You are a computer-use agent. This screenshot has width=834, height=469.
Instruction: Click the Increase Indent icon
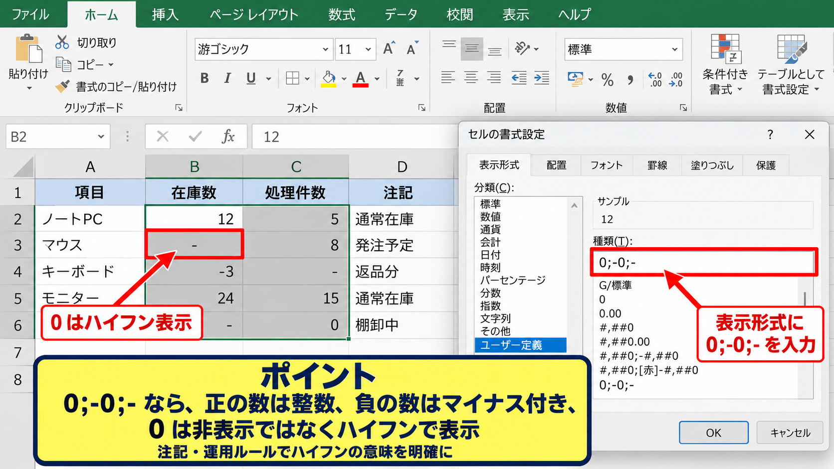point(542,78)
